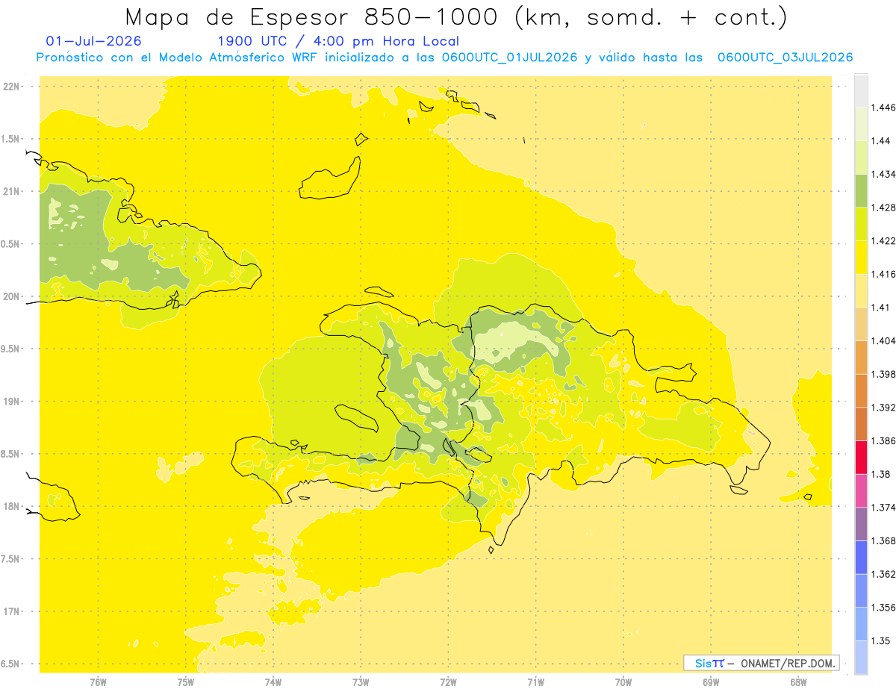Choose the purple band in the color legend
The width and height of the screenshot is (896, 692).
[861, 523]
